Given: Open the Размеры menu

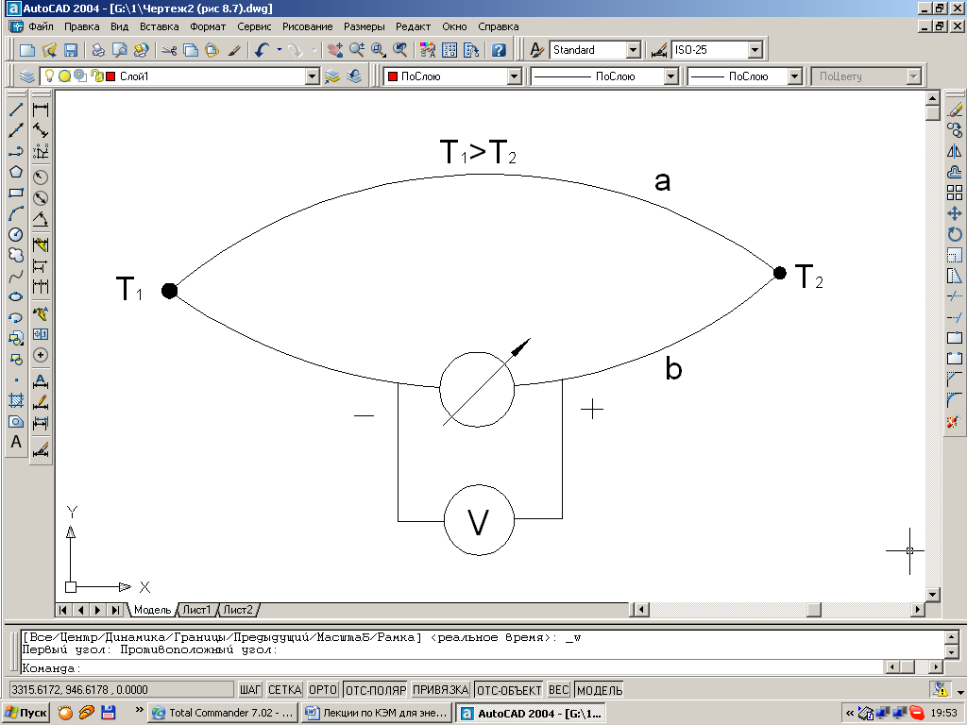Looking at the screenshot, I should click(364, 26).
